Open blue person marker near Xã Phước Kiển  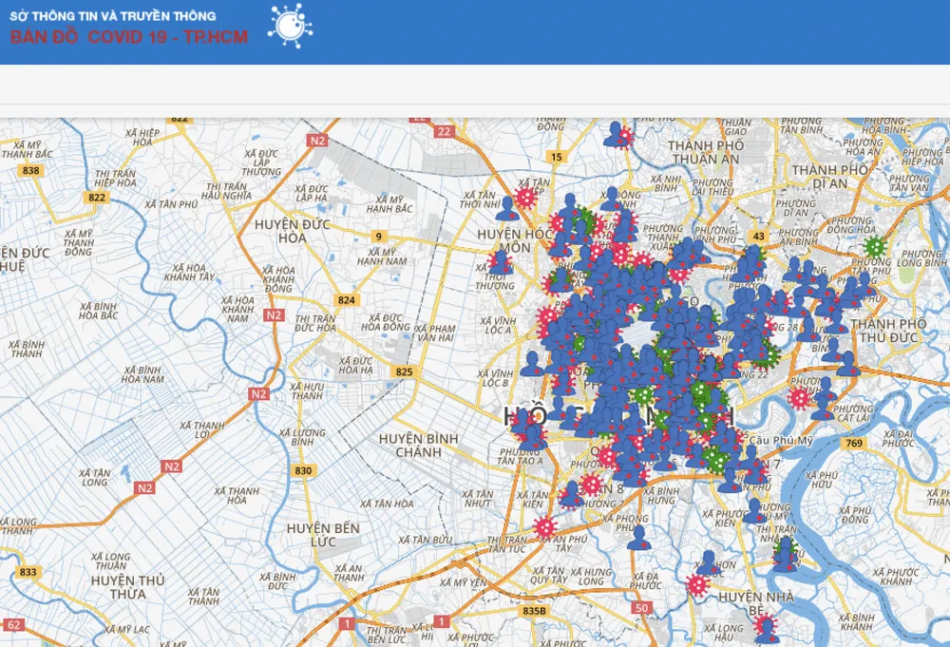753,511
